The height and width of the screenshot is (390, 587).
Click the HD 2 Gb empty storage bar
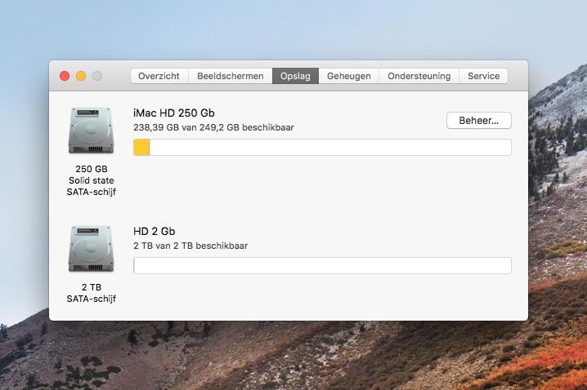[x=322, y=266]
